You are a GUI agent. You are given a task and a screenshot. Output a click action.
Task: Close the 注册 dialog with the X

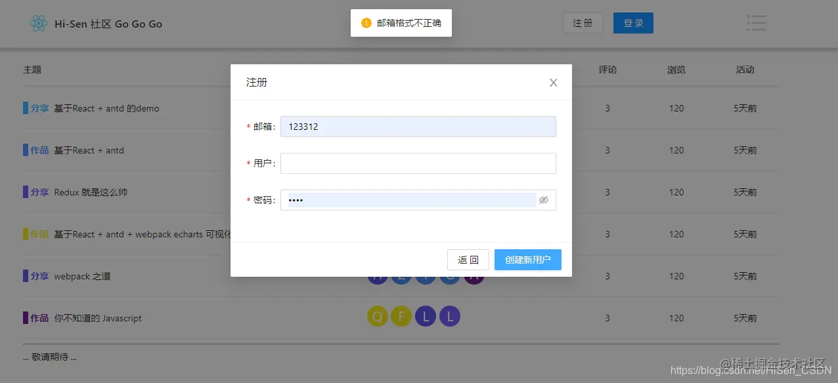click(553, 82)
